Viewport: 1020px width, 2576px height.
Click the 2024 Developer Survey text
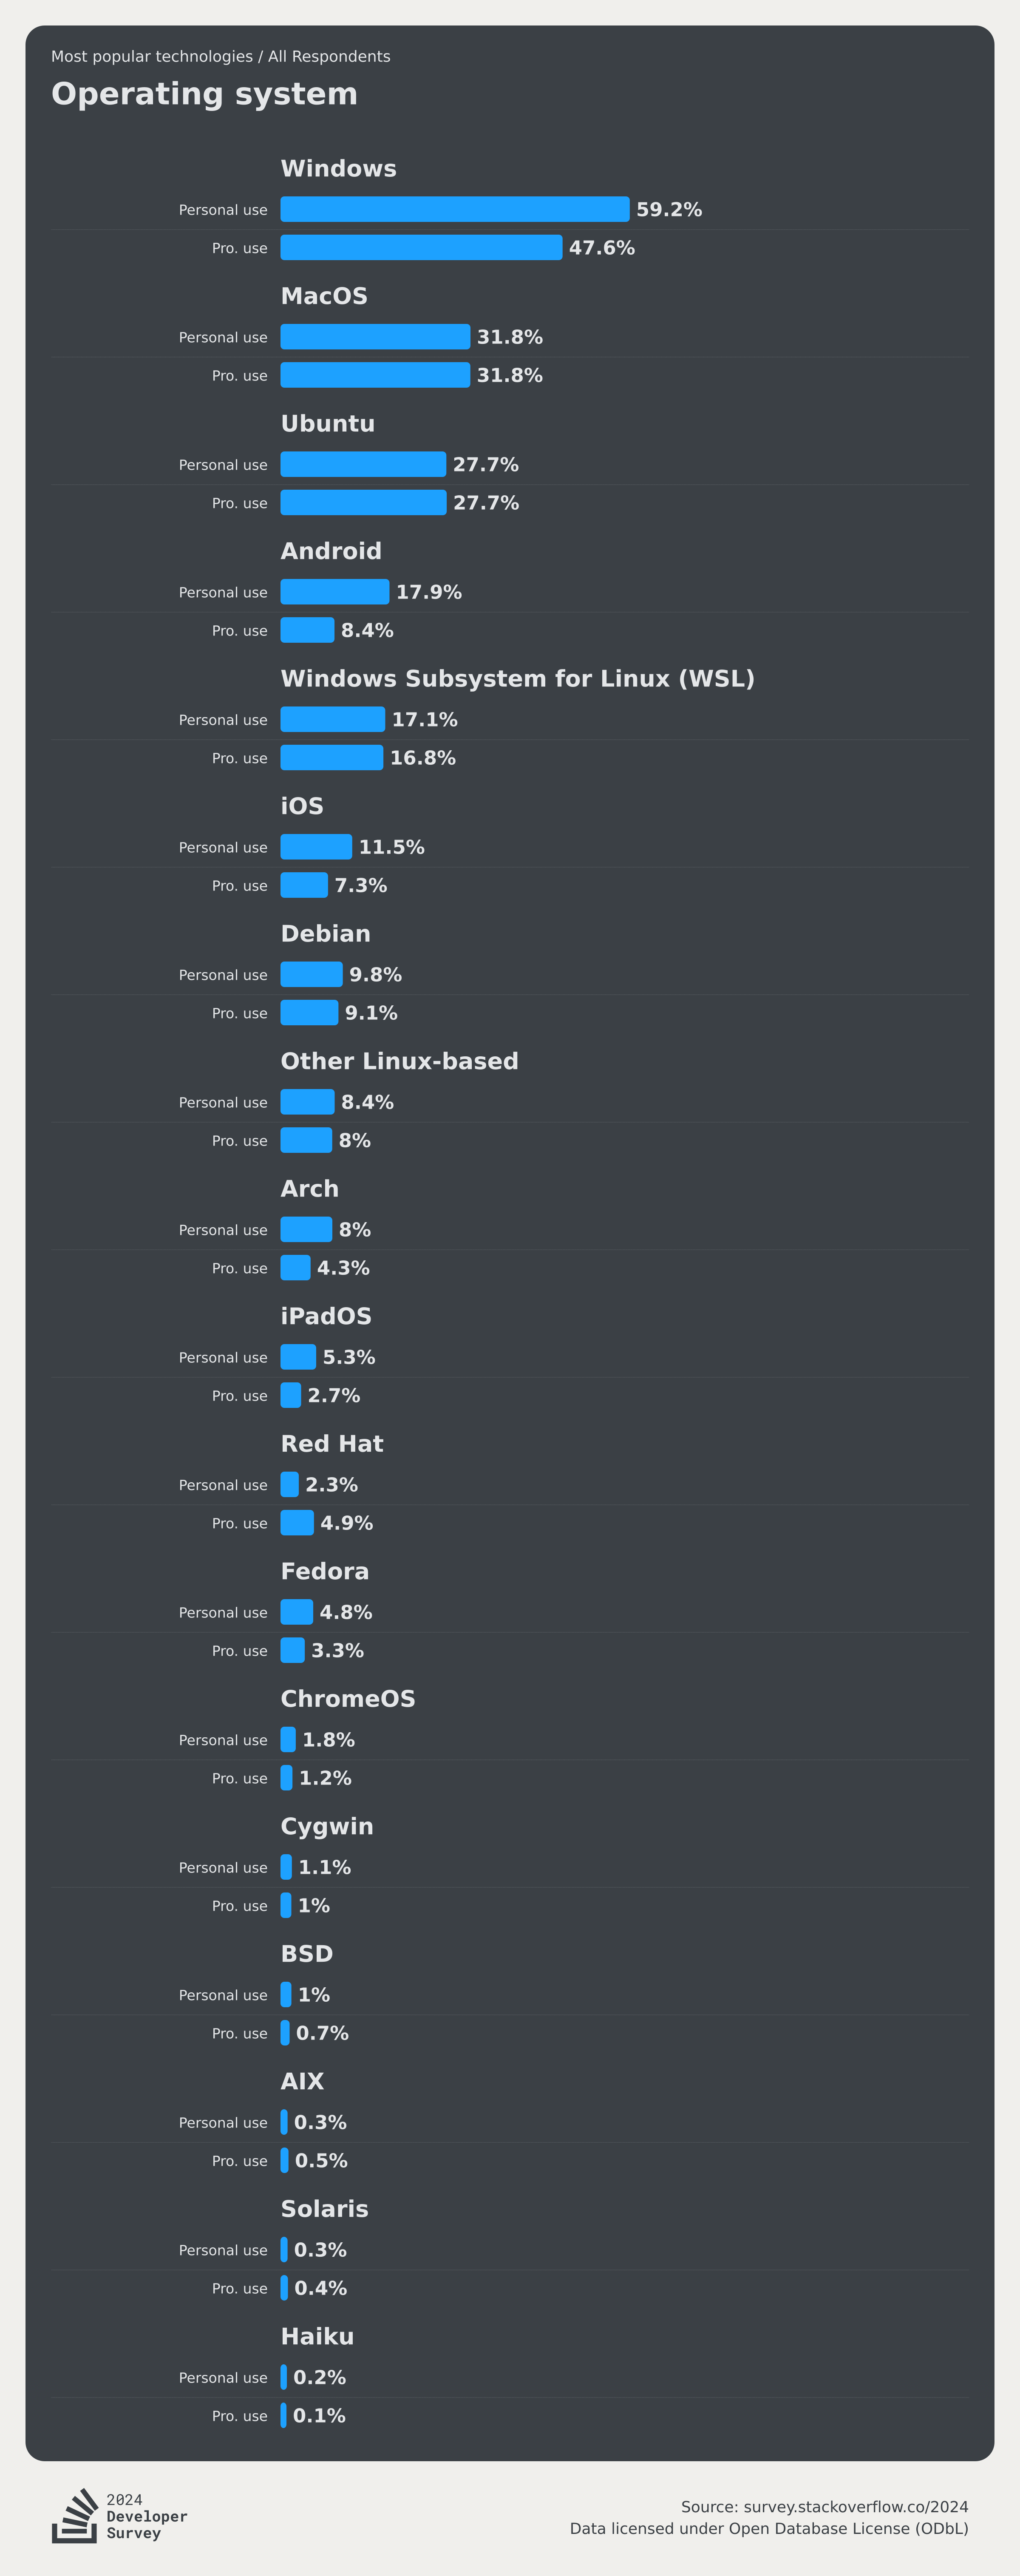point(147,2516)
